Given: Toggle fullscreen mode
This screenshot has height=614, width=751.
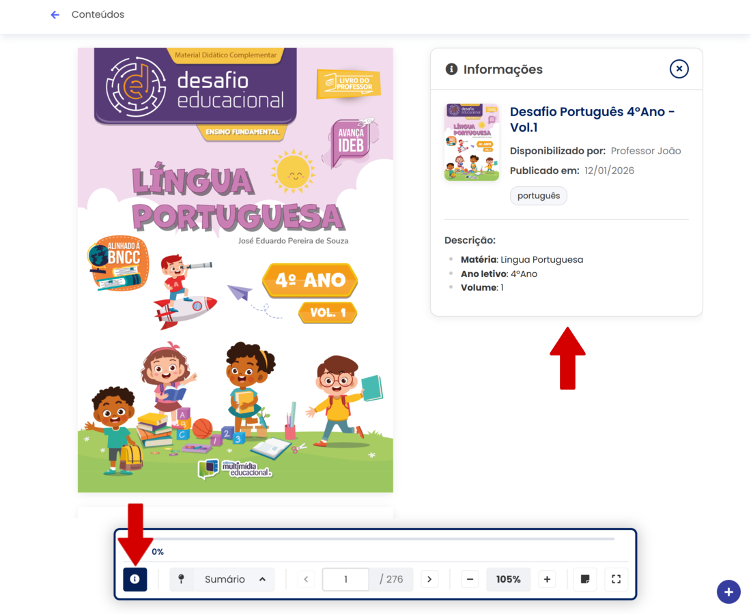Looking at the screenshot, I should point(616,579).
